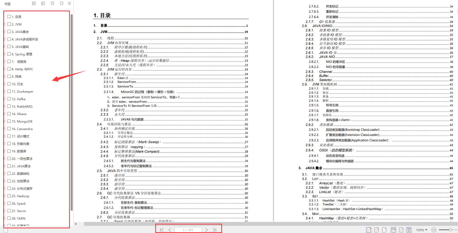
Task: Open the 15. MongoDB bookmark
Action: click(20, 121)
